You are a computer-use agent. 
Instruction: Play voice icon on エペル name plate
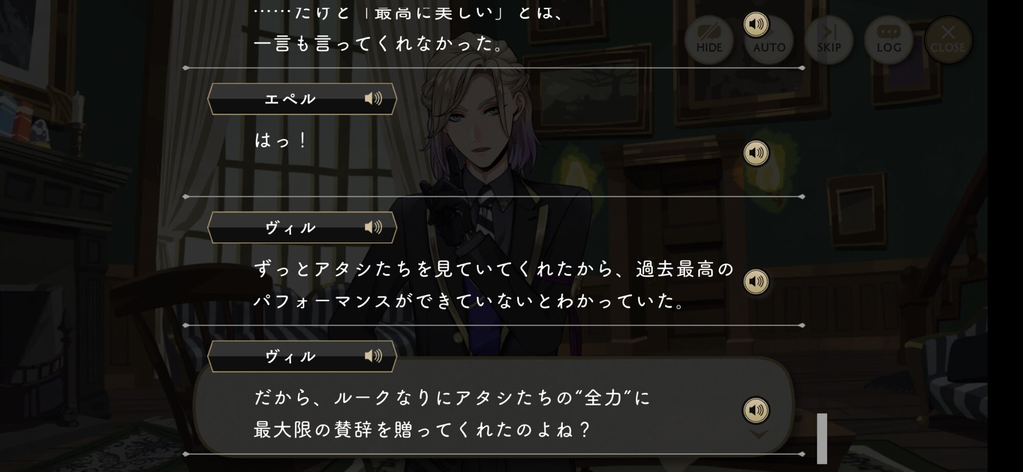click(x=373, y=98)
